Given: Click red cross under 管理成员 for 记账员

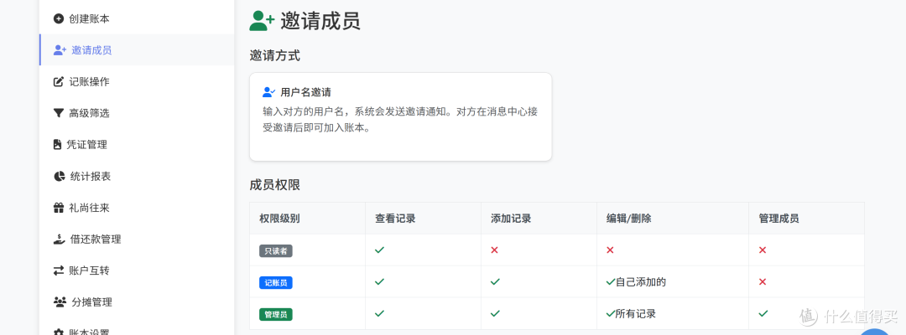Looking at the screenshot, I should (x=763, y=282).
